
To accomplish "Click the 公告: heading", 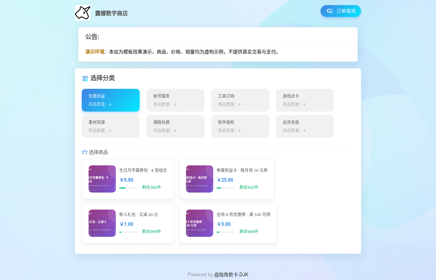I will point(92,37).
